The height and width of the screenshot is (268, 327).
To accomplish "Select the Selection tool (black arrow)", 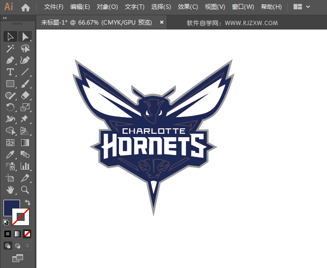I will tap(10, 37).
